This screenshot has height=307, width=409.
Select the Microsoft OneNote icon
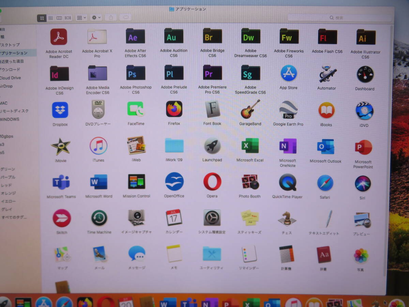coord(288,146)
